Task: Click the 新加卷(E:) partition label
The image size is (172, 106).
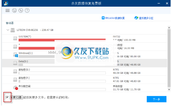Action: (24, 70)
